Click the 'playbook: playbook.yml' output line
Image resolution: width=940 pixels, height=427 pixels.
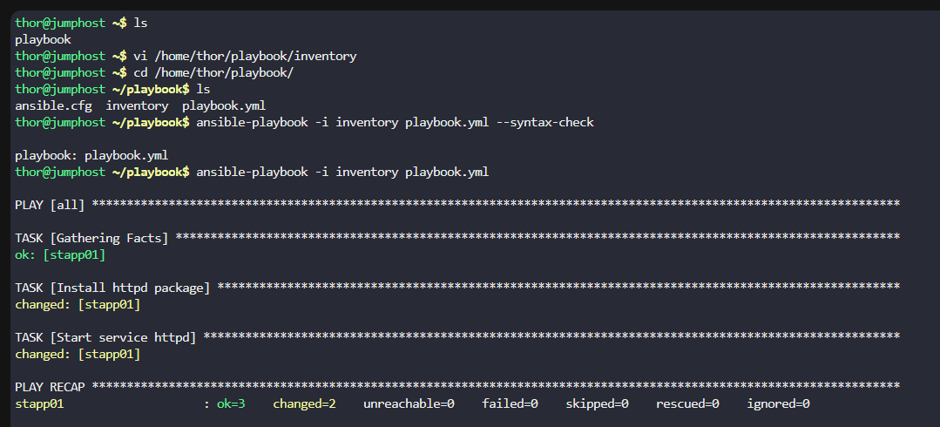(x=91, y=156)
